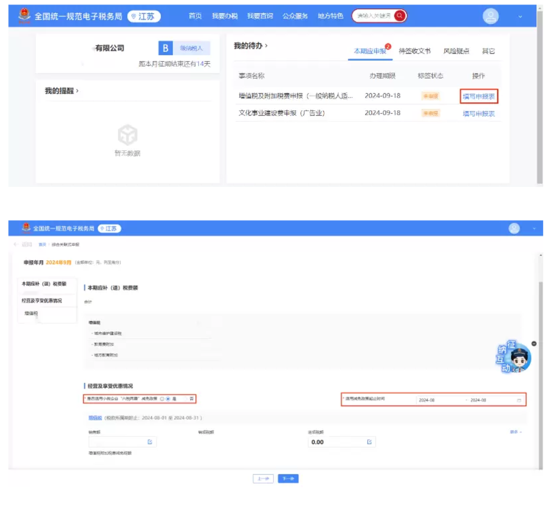Open the 江苏 region selector in top header
Image resolution: width=557 pixels, height=510 pixels.
pos(144,16)
